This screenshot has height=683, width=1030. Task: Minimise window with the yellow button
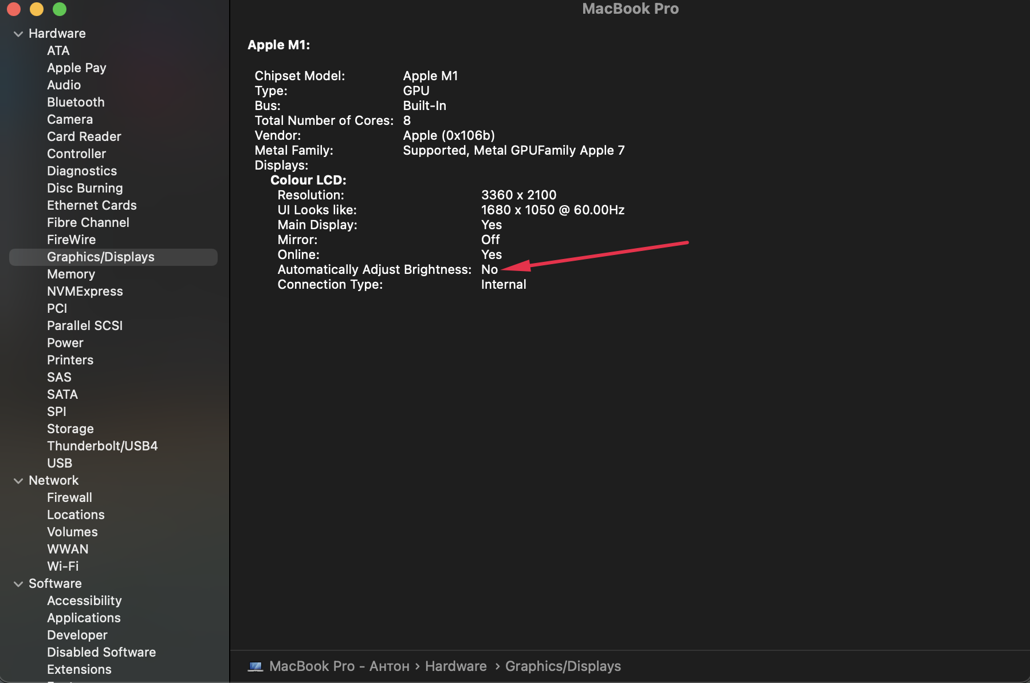tap(37, 9)
